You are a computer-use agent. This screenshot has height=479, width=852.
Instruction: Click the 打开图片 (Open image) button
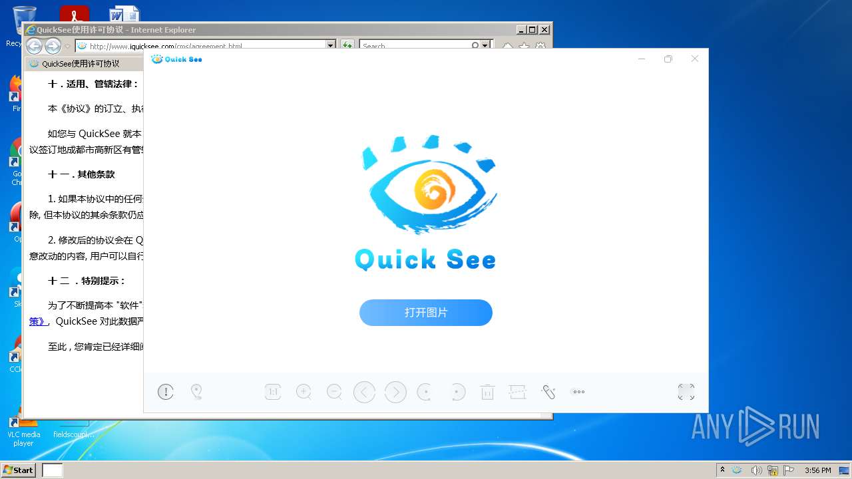(426, 313)
